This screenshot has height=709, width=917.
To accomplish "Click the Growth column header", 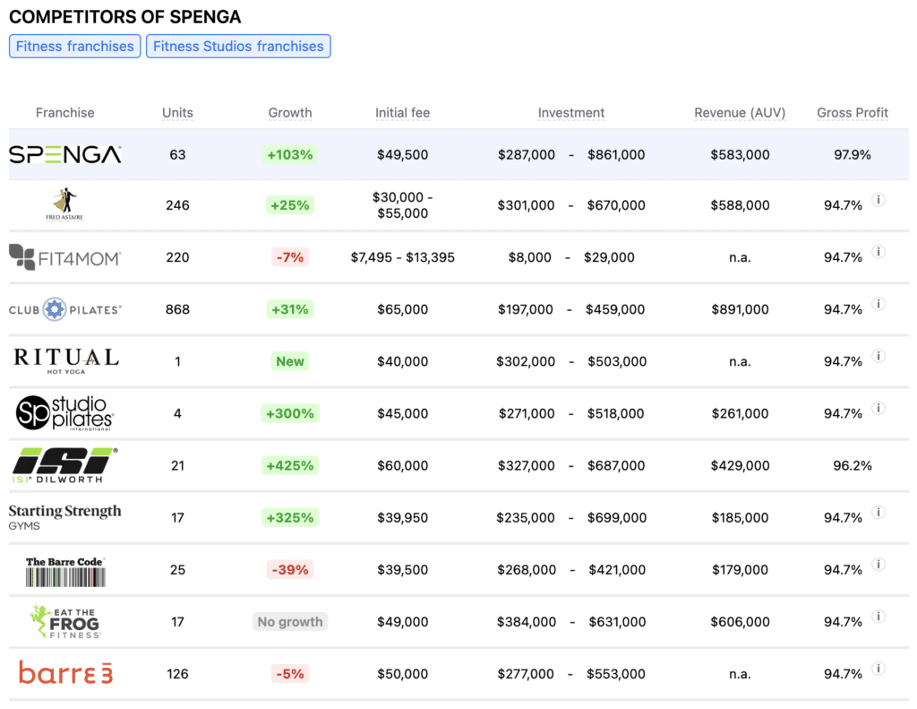I will (290, 112).
